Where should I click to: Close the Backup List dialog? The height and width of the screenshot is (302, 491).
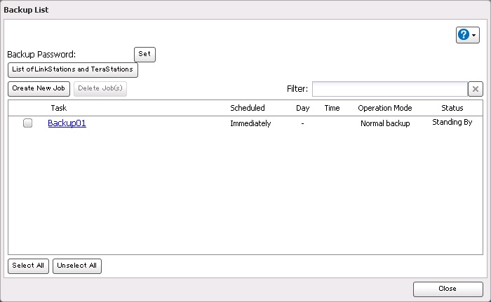448,289
